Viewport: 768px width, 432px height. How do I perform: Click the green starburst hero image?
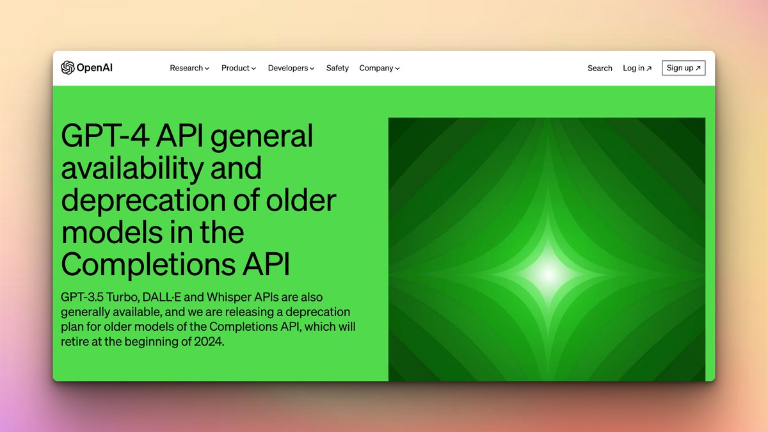[x=547, y=249]
